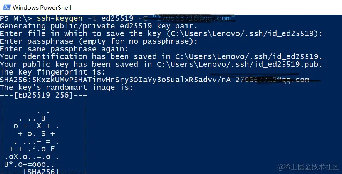
Task: Click the ed25519 argument in the command
Action: [117, 18]
